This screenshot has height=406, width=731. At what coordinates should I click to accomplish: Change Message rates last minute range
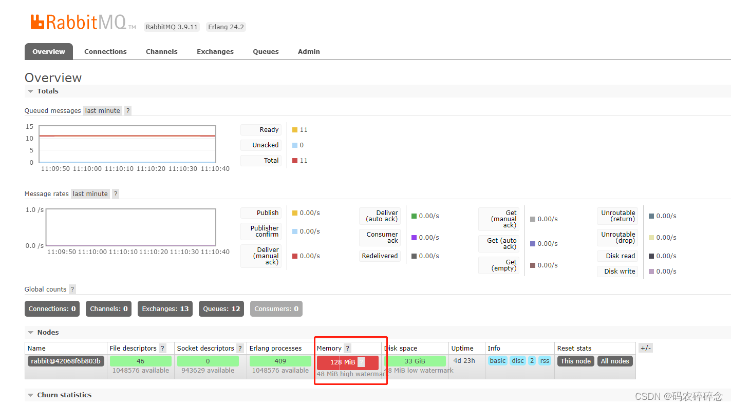click(x=90, y=194)
